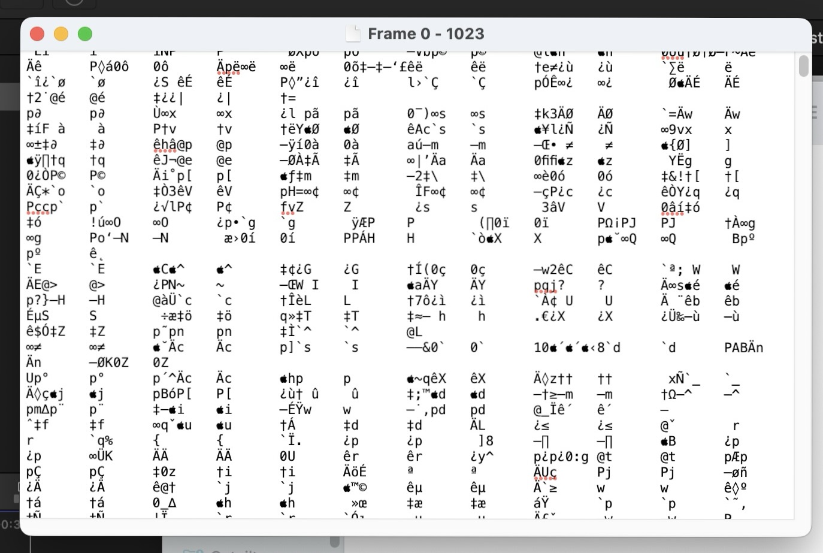Click the text —ØK0Z
This screenshot has width=823, height=553.
click(109, 363)
